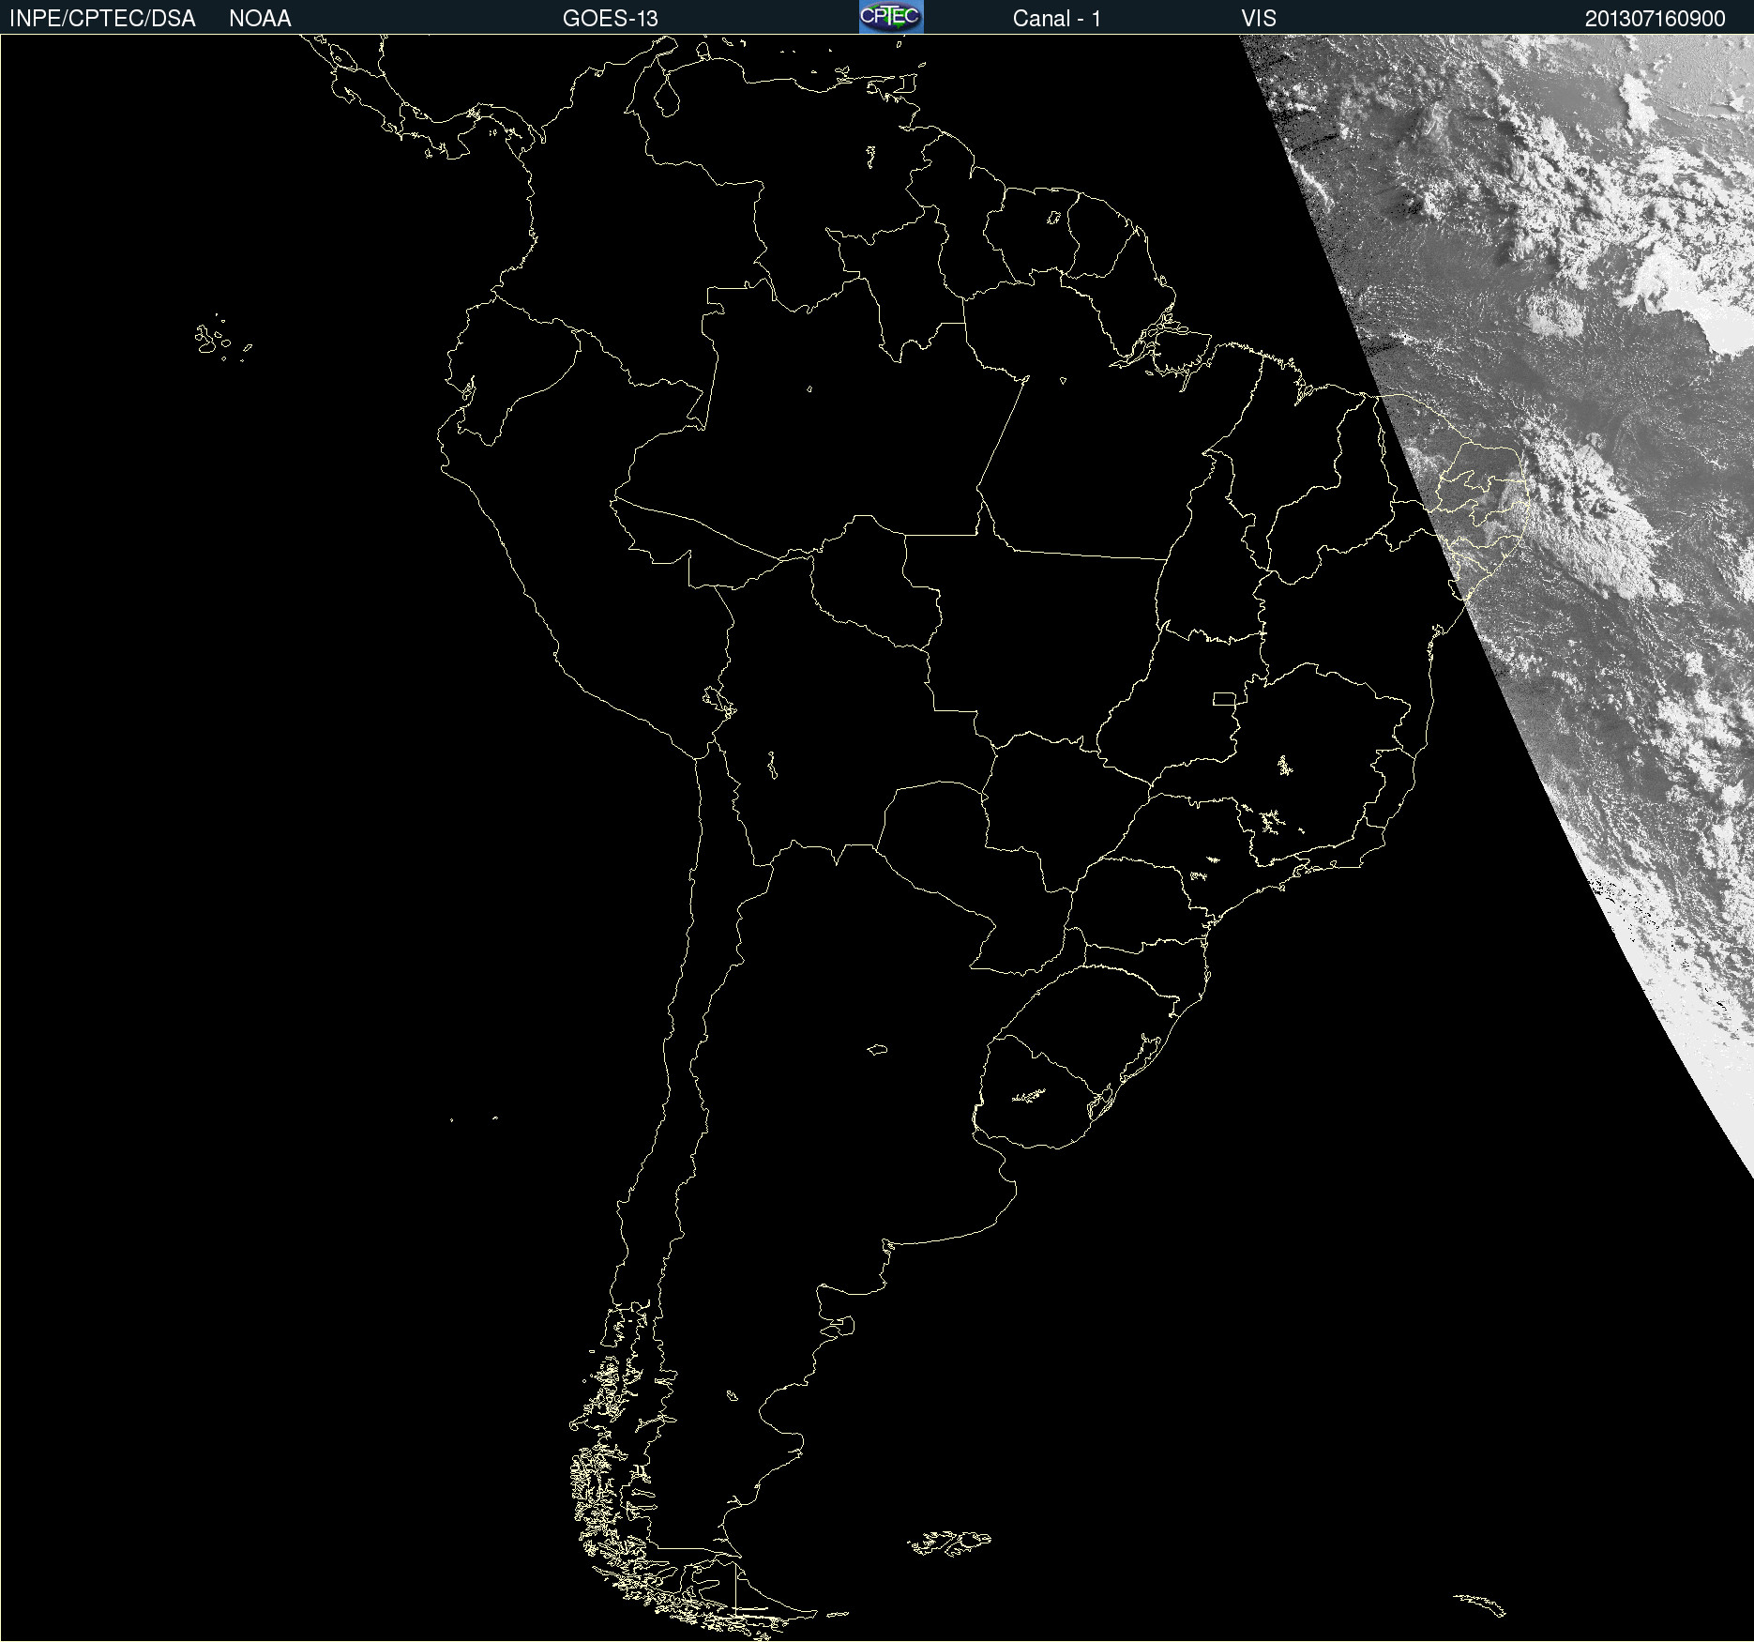1754x1642 pixels.
Task: Select the INPE/CPTEC/DSA header label
Action: point(102,19)
